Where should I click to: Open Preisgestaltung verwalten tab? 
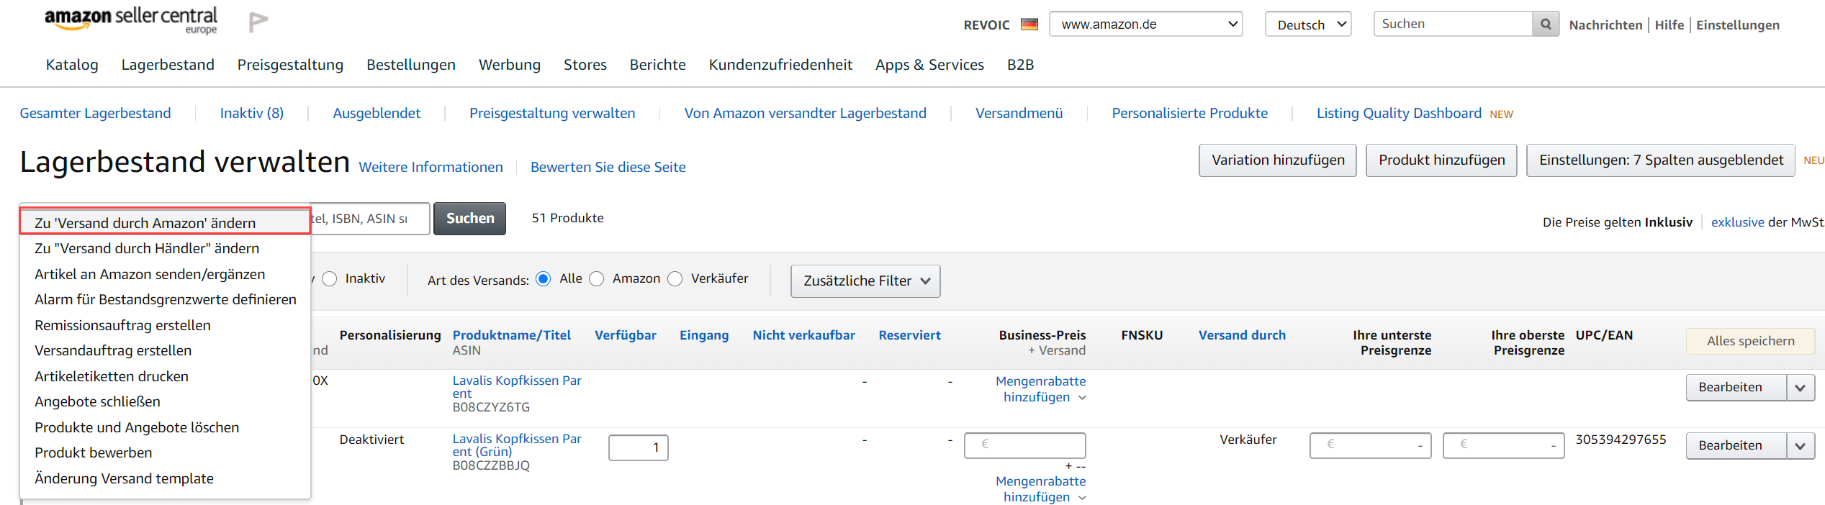[x=552, y=113]
